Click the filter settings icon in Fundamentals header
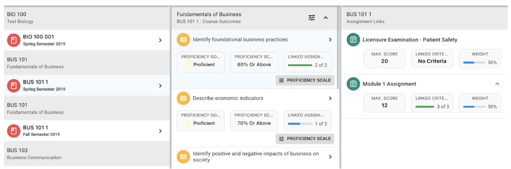 coord(312,18)
